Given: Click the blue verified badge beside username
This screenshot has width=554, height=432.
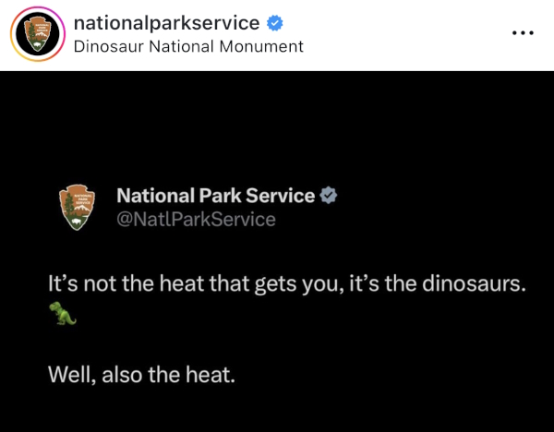Looking at the screenshot, I should click(274, 23).
